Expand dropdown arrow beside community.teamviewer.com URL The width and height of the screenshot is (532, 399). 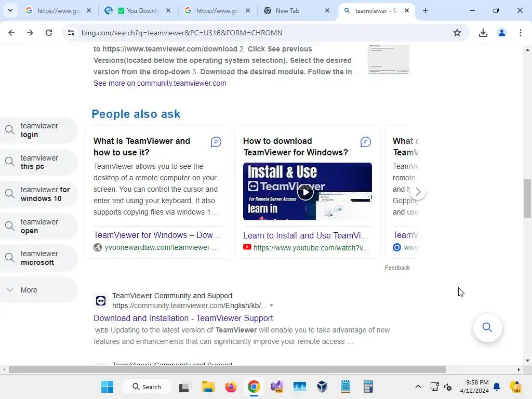[x=271, y=305]
